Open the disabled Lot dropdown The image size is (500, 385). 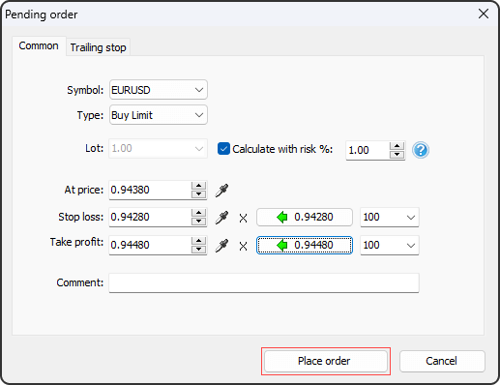(159, 148)
